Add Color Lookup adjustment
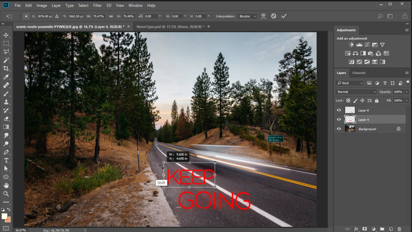 [386, 53]
